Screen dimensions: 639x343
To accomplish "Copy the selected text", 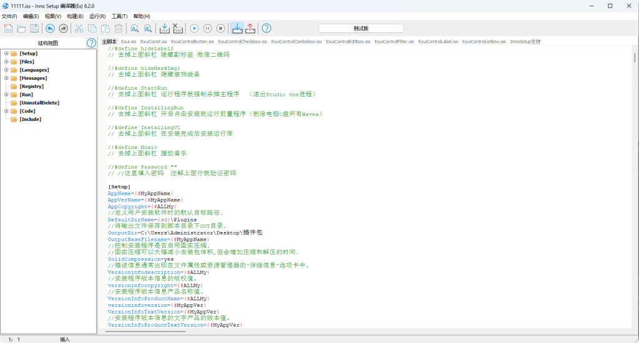I will pos(92,29).
